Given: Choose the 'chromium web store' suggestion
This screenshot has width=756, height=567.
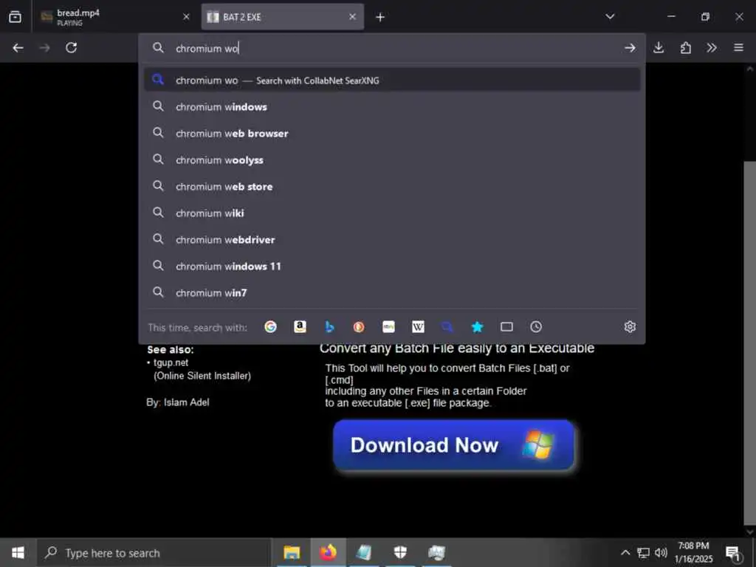Looking at the screenshot, I should (392, 186).
